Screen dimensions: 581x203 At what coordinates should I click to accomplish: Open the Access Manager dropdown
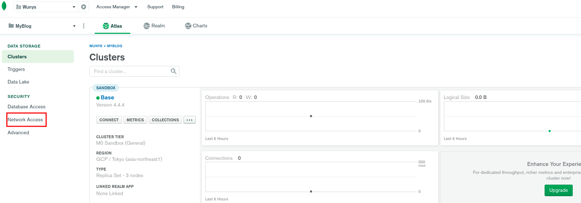(x=117, y=7)
